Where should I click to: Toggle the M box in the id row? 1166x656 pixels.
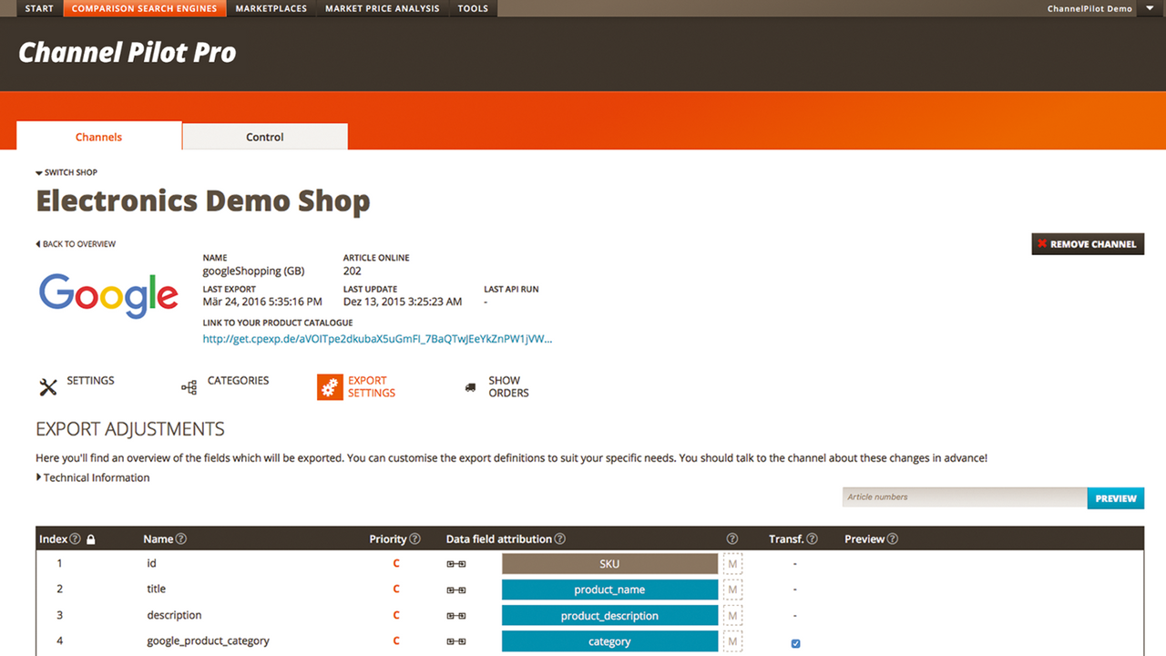732,564
